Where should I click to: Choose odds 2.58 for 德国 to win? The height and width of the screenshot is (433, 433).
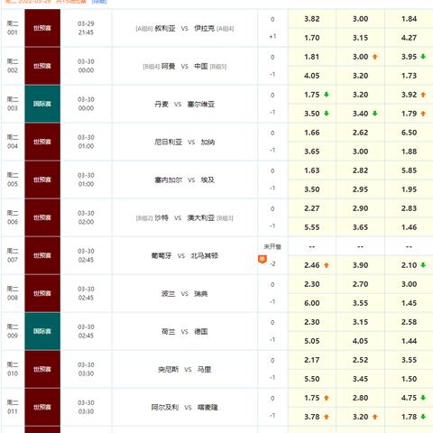(x=409, y=322)
